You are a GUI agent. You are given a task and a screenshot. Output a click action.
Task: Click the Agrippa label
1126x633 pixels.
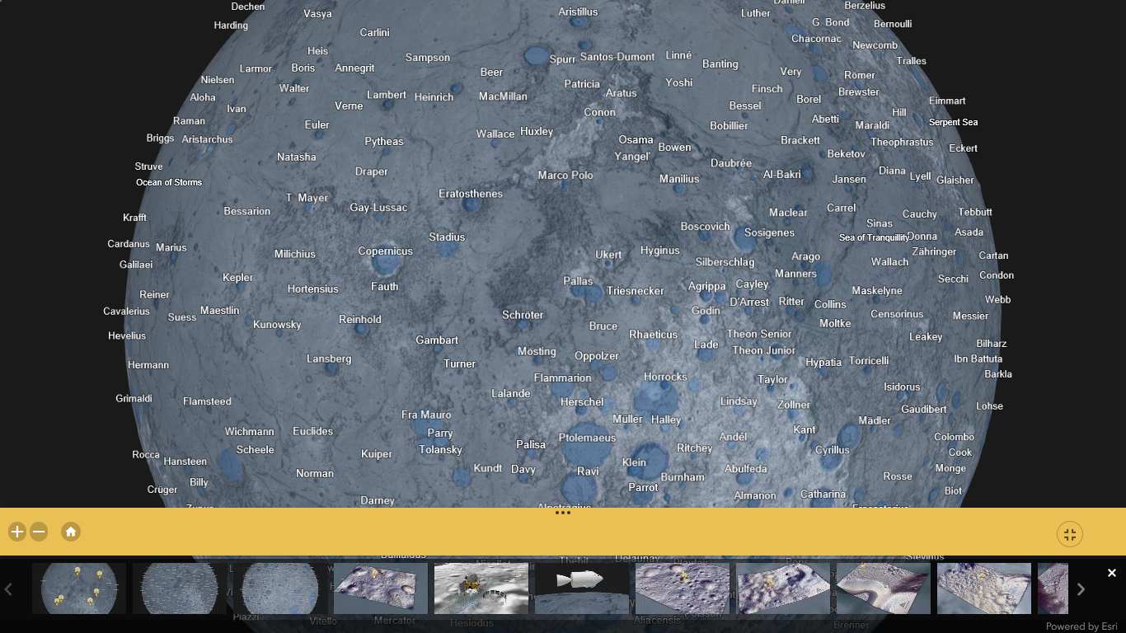[706, 287]
